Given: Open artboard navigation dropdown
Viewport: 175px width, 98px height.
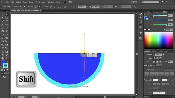Looking at the screenshot, I should pos(39,97).
